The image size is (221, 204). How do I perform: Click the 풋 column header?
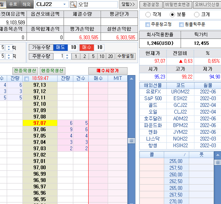tap(202, 155)
